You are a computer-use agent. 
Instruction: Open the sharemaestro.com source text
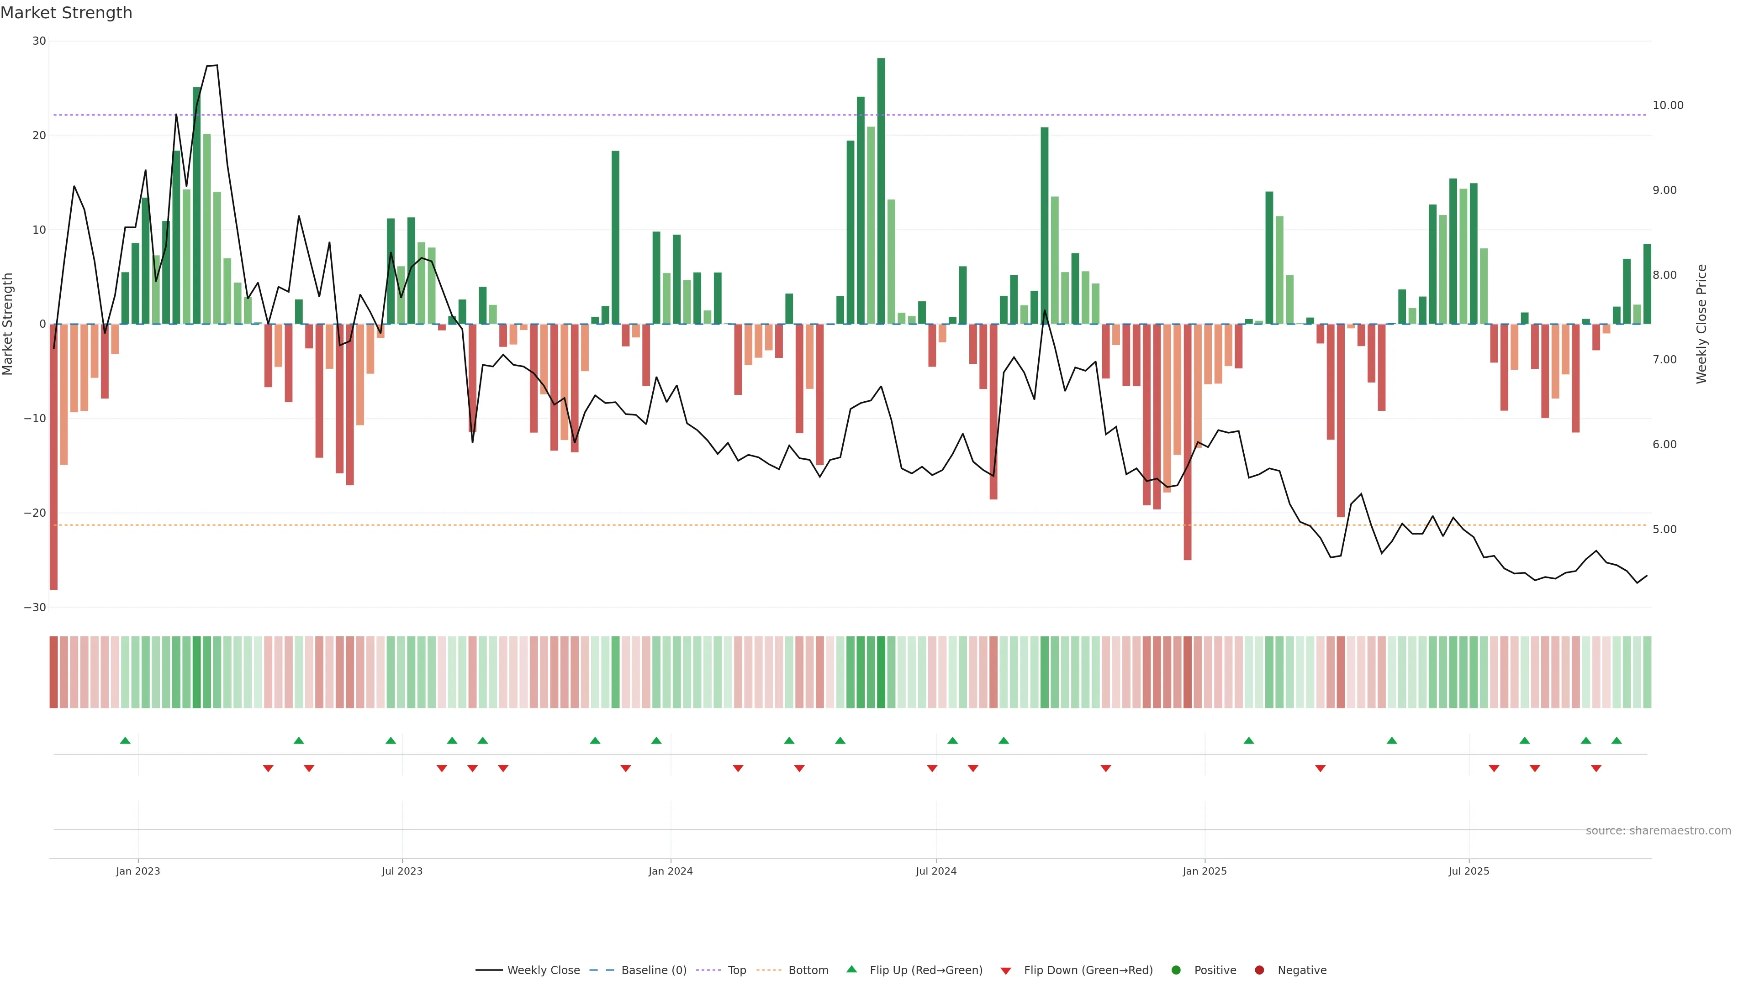click(1658, 831)
